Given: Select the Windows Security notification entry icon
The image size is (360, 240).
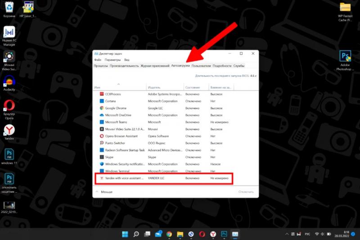Looking at the screenshot, I should 102,164.
